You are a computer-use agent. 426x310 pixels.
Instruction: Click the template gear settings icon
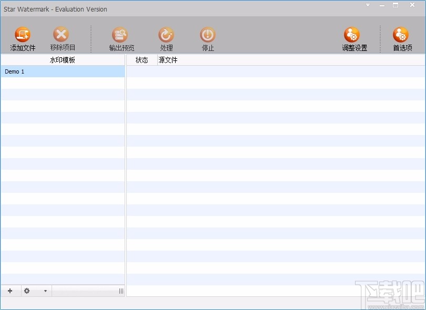point(27,291)
